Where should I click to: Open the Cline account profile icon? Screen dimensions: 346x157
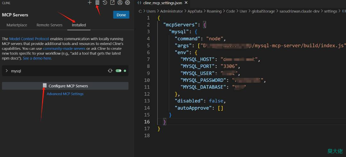[120, 3]
